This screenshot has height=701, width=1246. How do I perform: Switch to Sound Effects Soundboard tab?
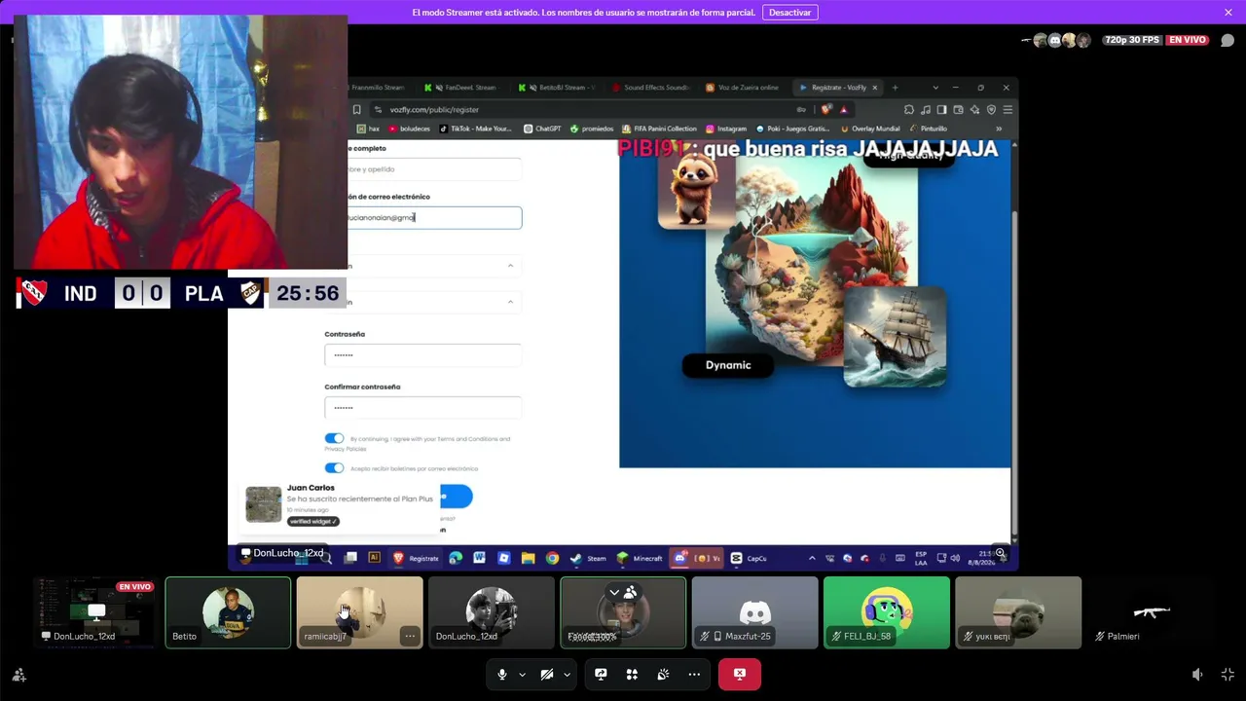(651, 88)
